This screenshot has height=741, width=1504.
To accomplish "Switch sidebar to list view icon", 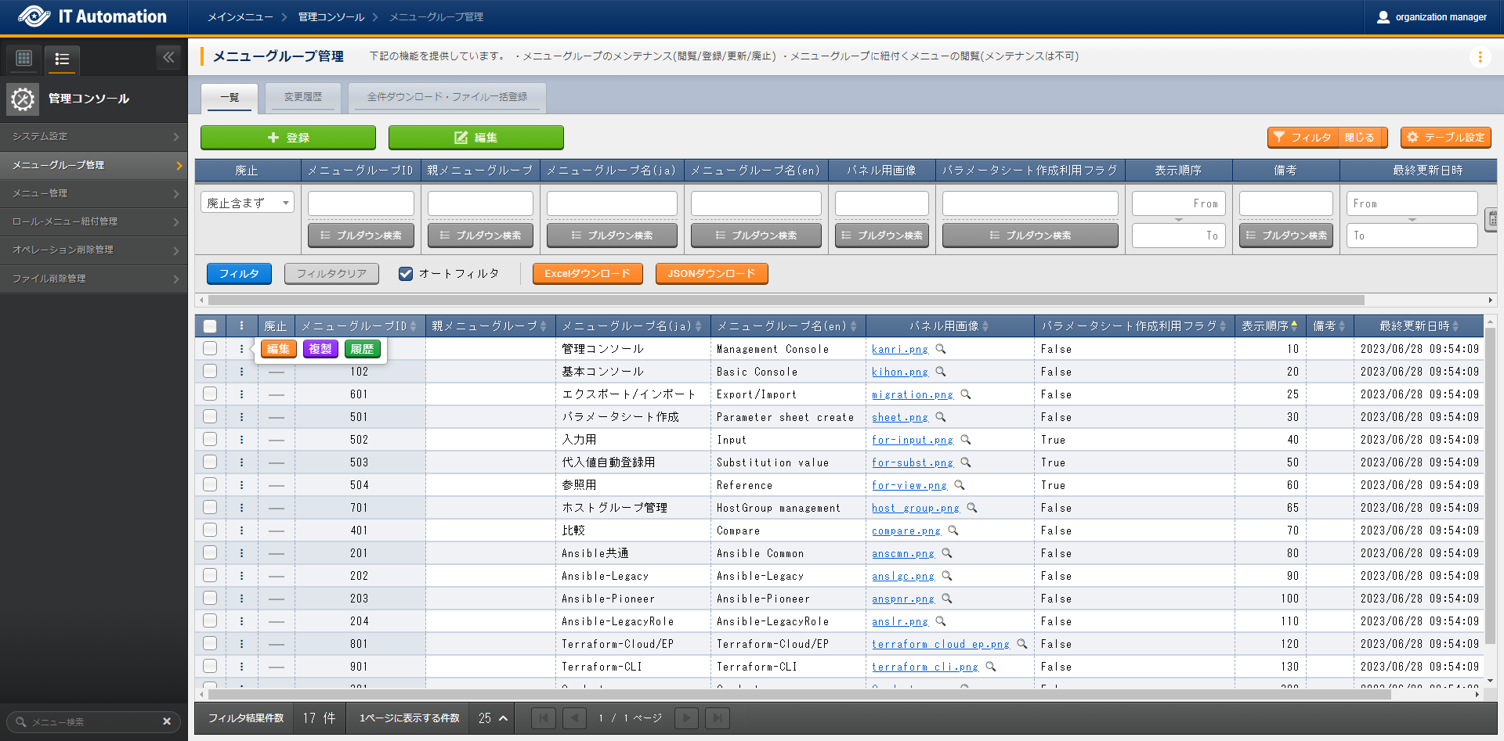I will coord(62,59).
